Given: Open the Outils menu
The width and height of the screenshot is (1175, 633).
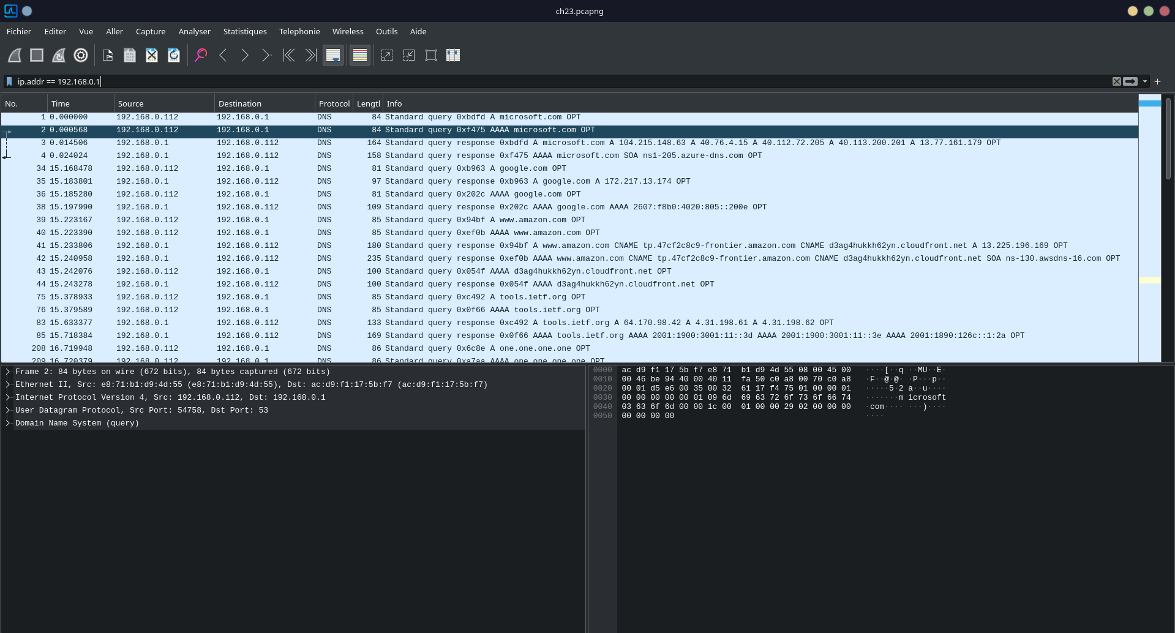Looking at the screenshot, I should pyautogui.click(x=386, y=31).
